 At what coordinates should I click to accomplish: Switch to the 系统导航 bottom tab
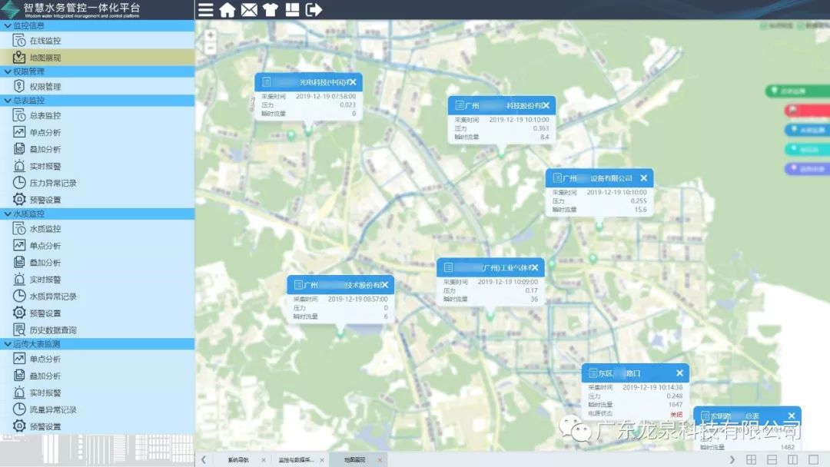tap(238, 459)
